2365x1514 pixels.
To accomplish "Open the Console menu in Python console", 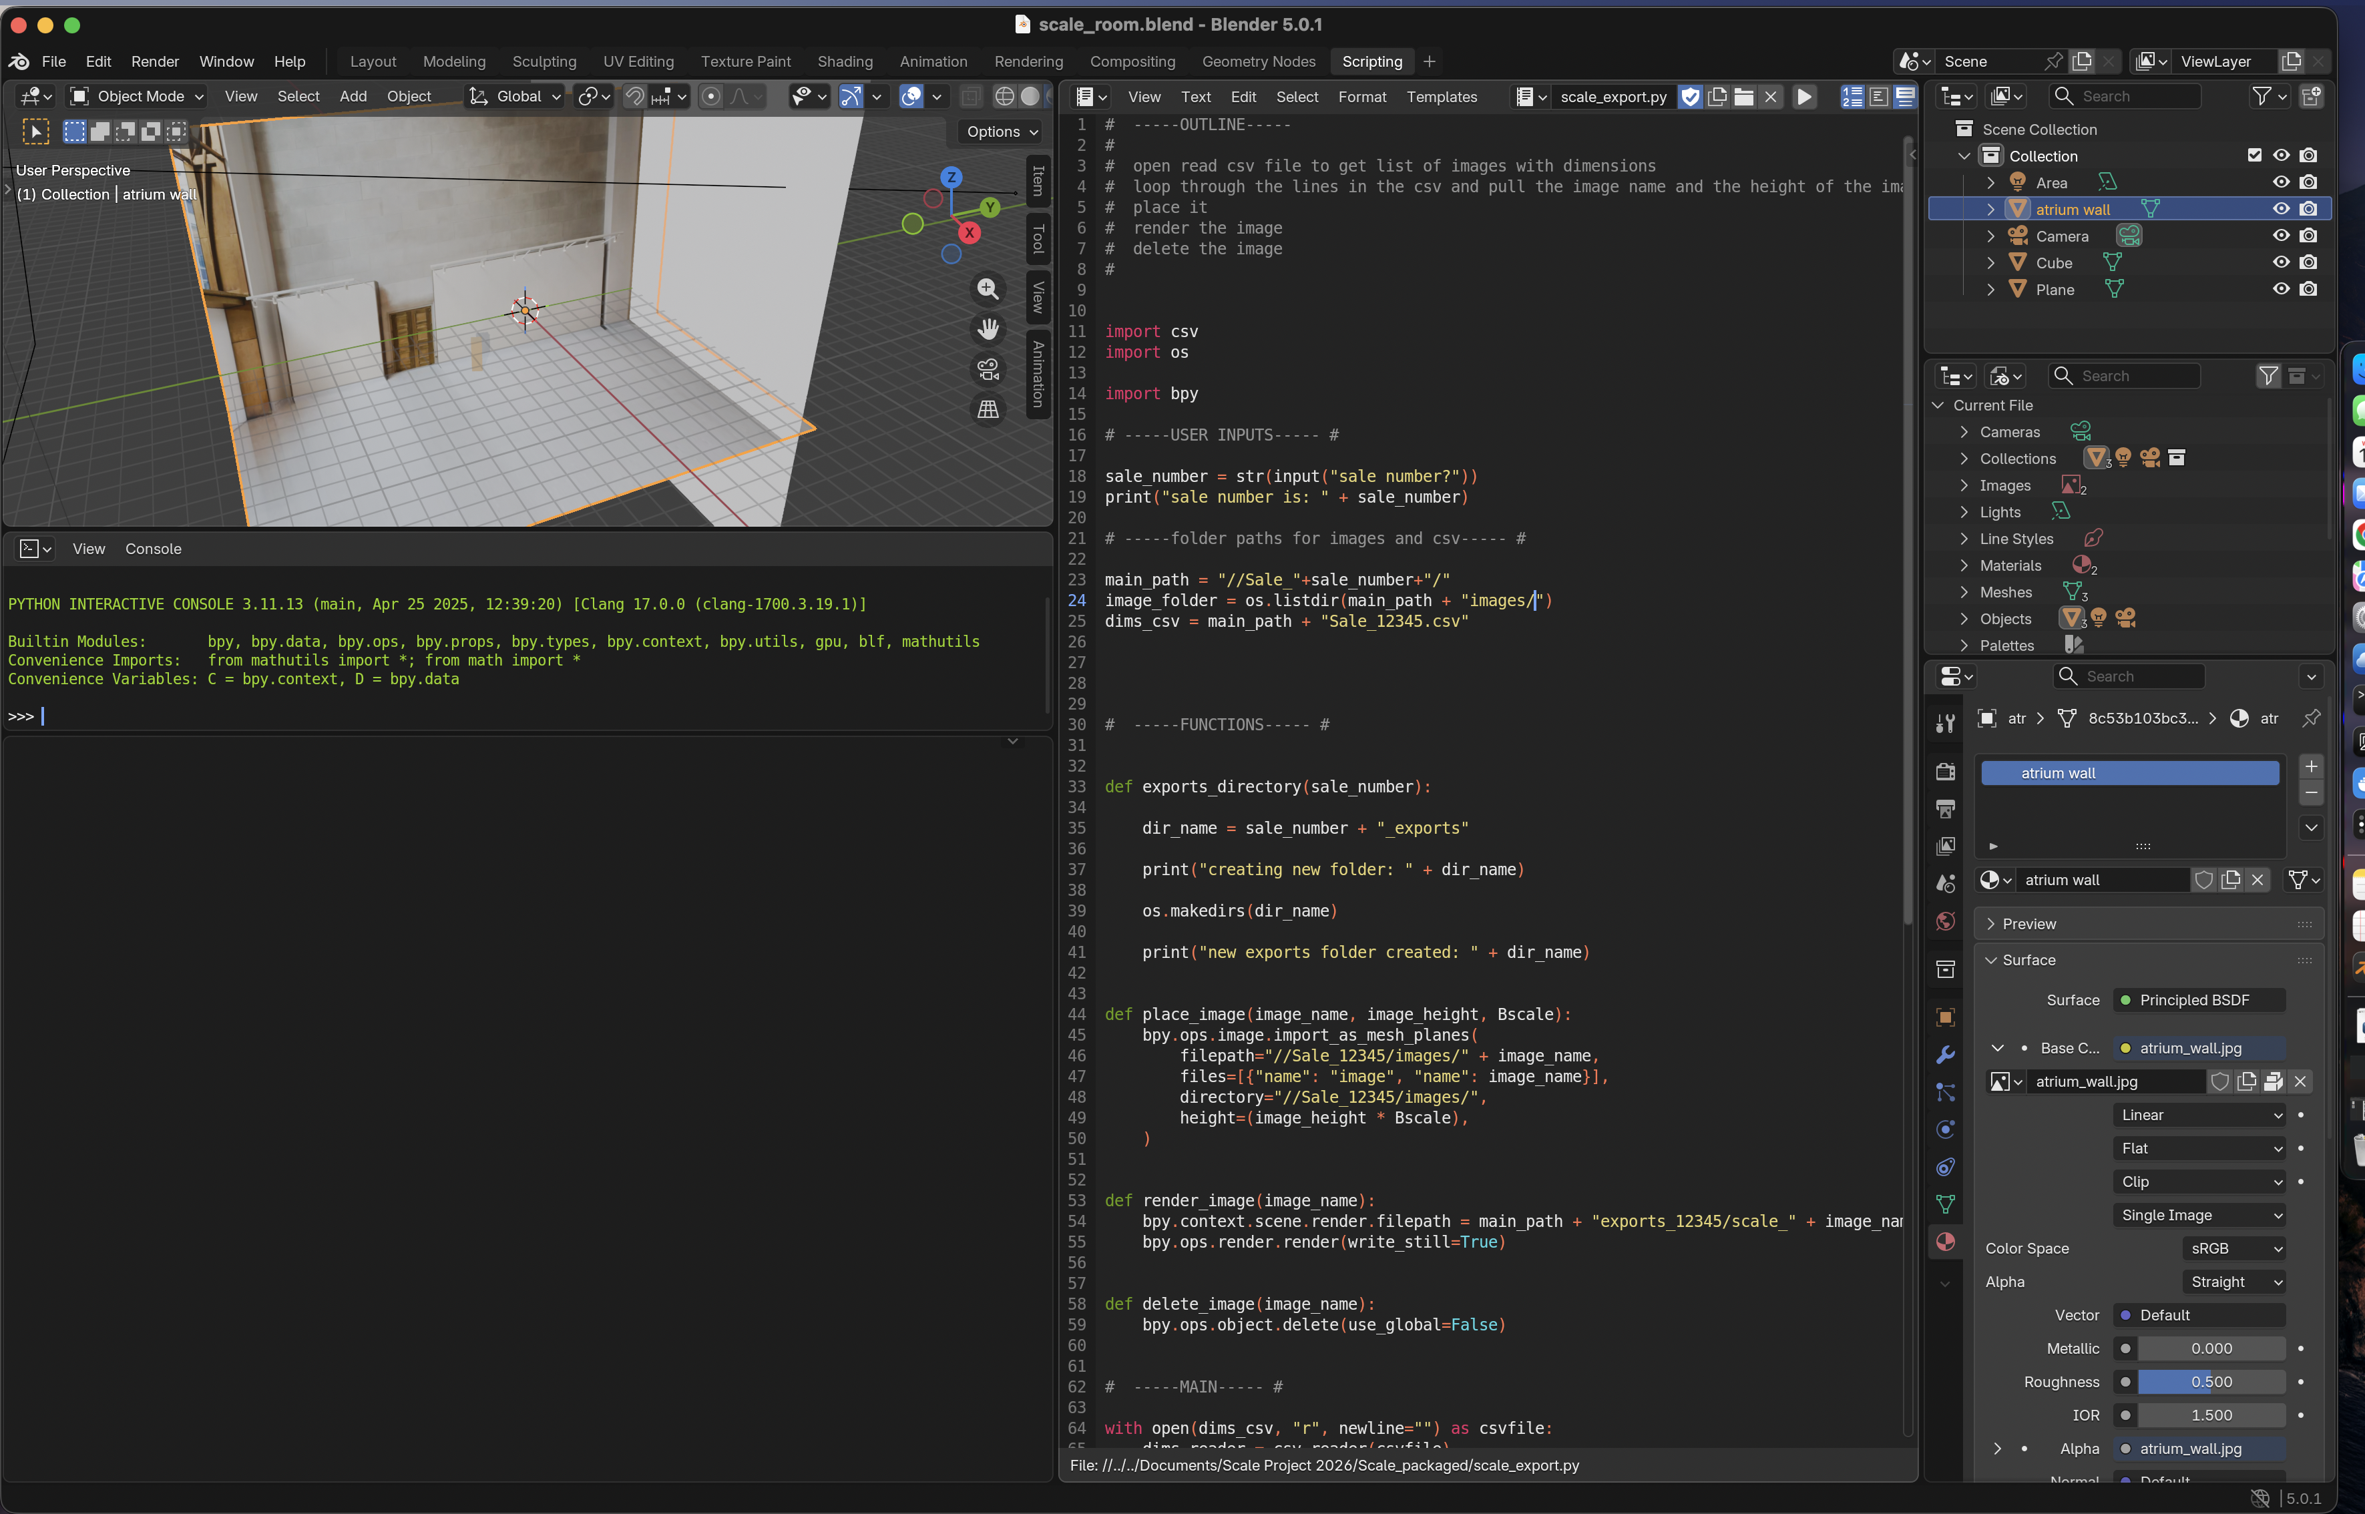I will pyautogui.click(x=152, y=549).
